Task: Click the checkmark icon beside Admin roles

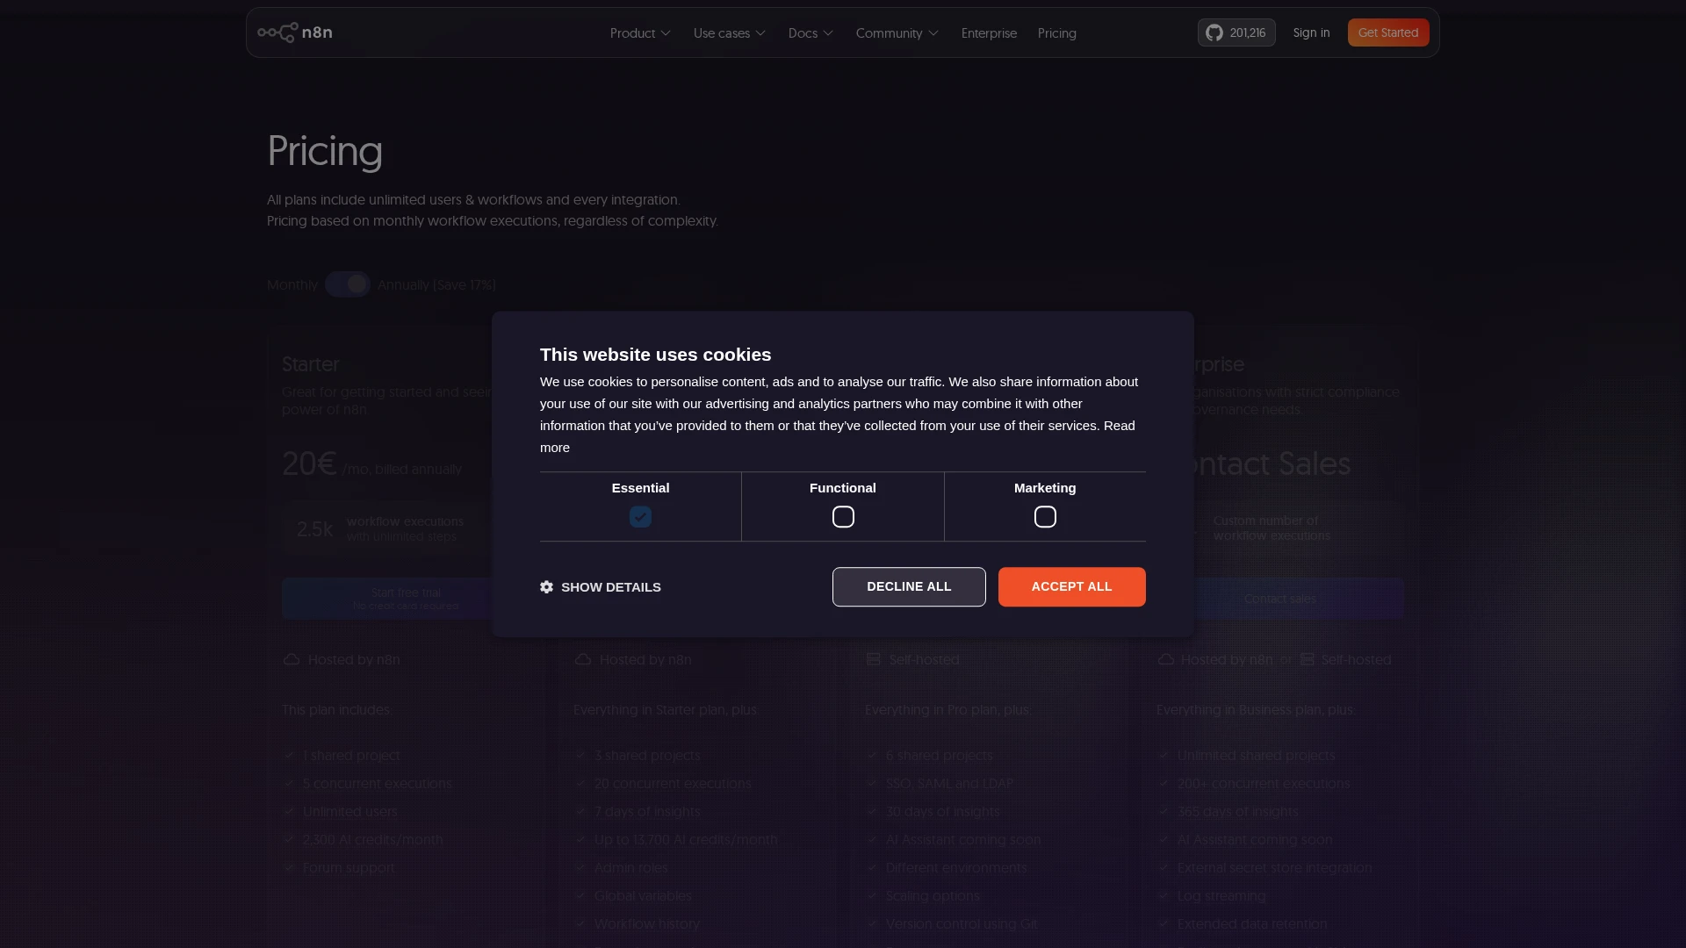Action: coord(580,867)
